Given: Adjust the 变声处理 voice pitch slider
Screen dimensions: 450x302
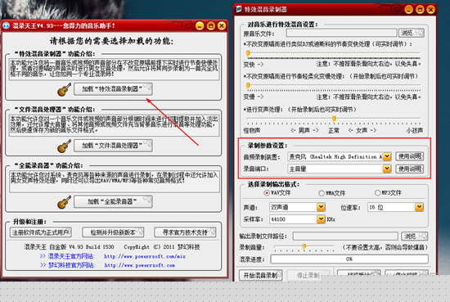Looking at the screenshot, I should pos(334,119).
